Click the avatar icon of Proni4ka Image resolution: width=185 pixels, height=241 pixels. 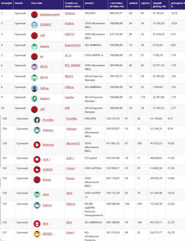(x=37, y=120)
